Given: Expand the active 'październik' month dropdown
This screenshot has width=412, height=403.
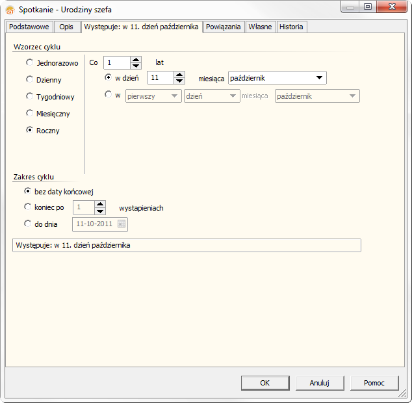Looking at the screenshot, I should pyautogui.click(x=318, y=78).
